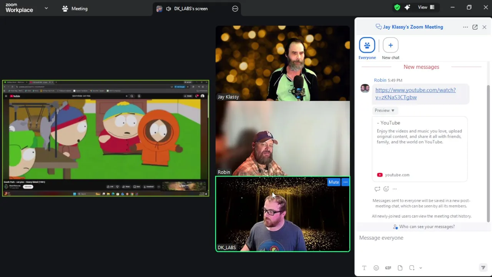Expand the Zoom Workplace dropdown chevron

(x=46, y=8)
